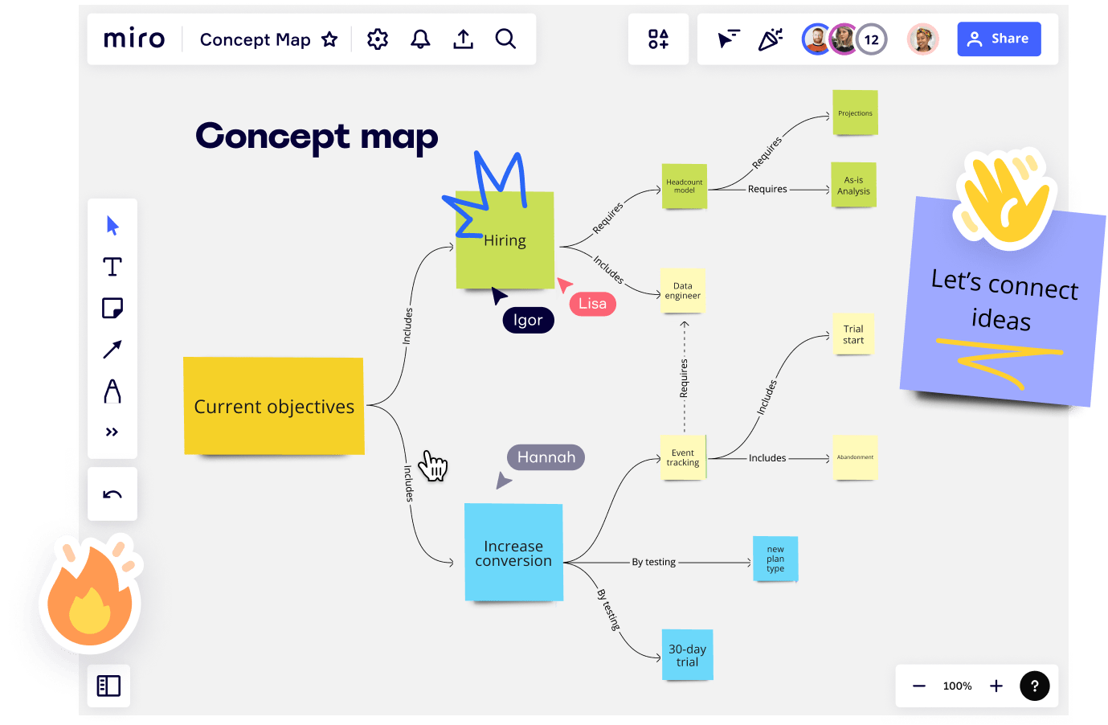Select the new plan type note

pos(775,559)
